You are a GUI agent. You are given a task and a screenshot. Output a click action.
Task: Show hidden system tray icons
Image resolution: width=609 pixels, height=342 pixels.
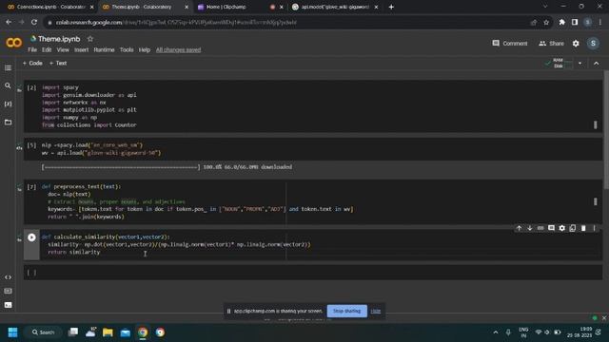pos(496,332)
